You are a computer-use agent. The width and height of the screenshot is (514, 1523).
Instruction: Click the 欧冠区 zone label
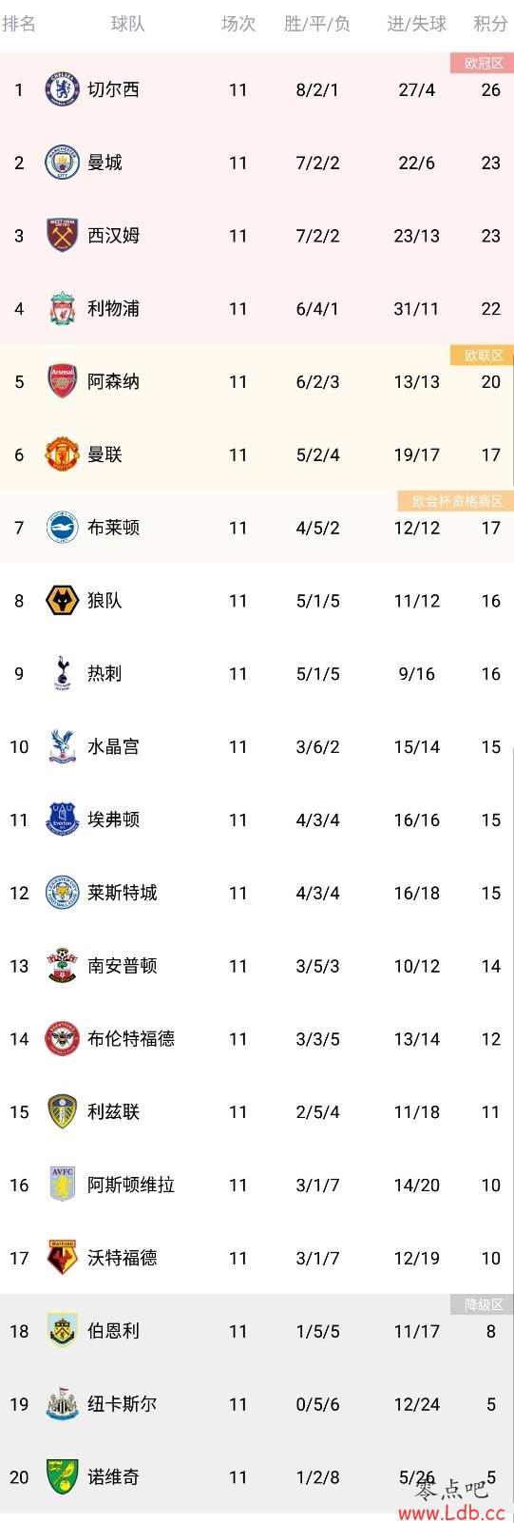coord(483,64)
